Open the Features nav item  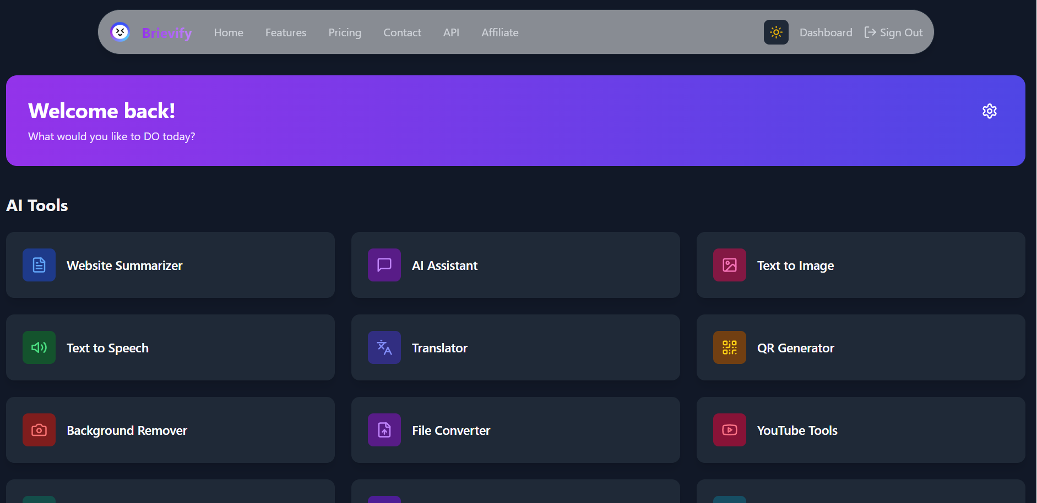pyautogui.click(x=286, y=32)
